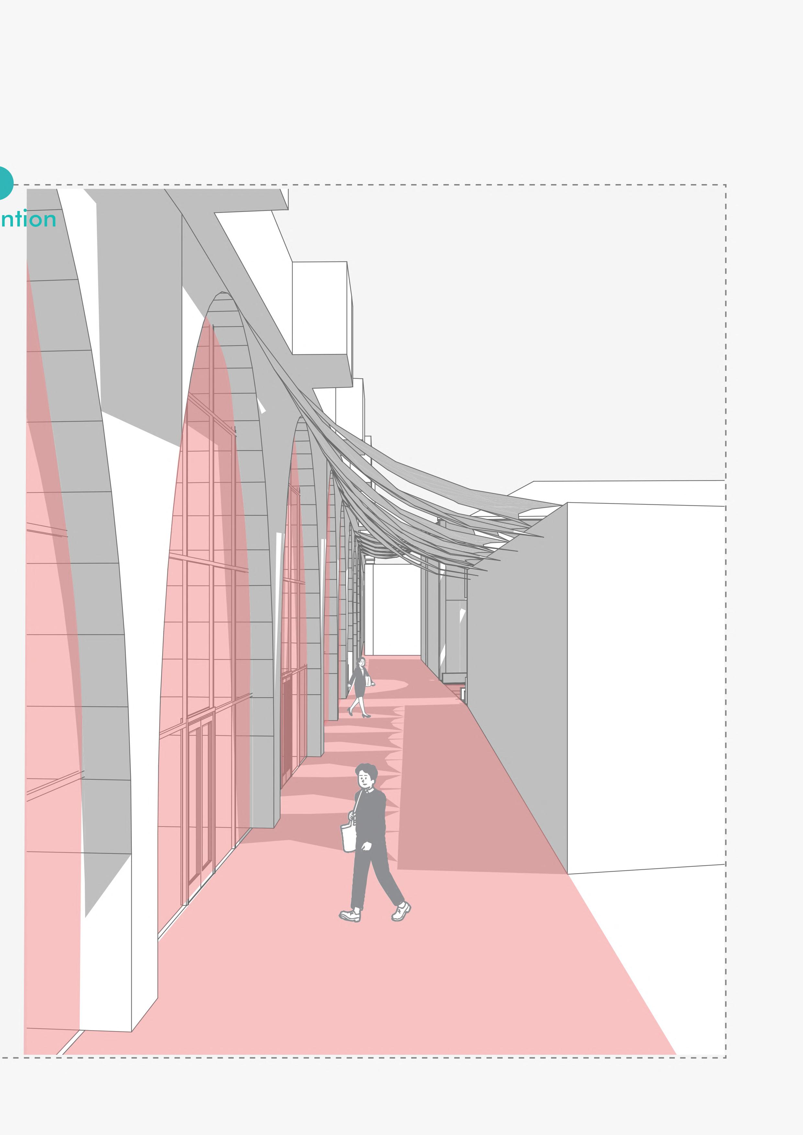Click the peak of the second pointed arch
Screen dimensions: 803x1135
click(x=301, y=419)
